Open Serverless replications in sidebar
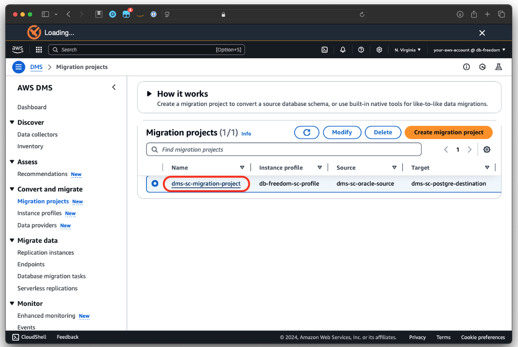 point(47,288)
